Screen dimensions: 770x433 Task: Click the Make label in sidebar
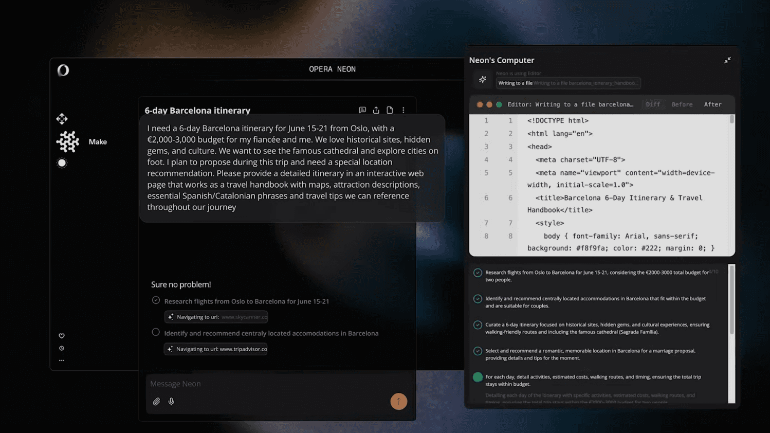pos(98,142)
